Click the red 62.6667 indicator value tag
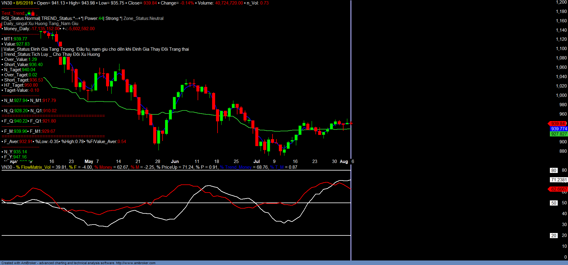This screenshot has width=568, height=265. [558, 189]
